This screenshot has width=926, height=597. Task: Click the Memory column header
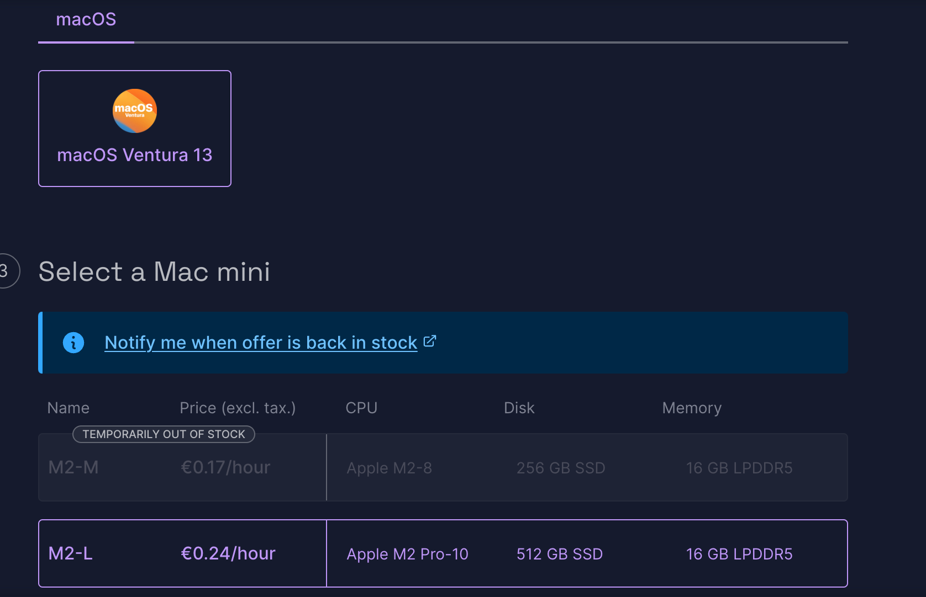pyautogui.click(x=692, y=408)
